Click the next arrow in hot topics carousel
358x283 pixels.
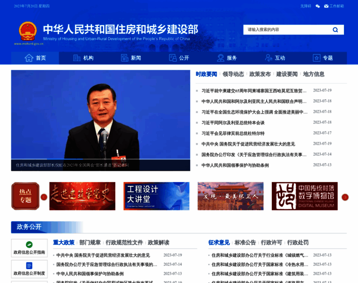[345, 197]
